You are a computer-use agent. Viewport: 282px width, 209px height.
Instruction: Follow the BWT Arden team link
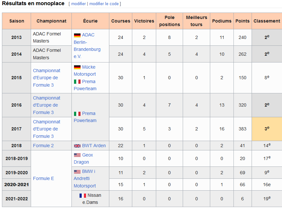(94, 146)
